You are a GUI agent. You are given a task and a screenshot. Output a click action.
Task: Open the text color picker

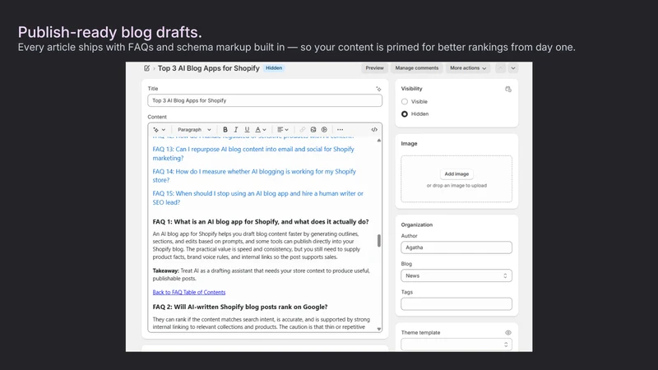(261, 130)
